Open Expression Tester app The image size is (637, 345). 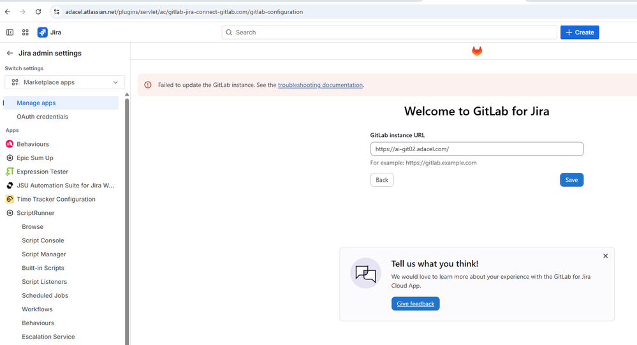42,172
